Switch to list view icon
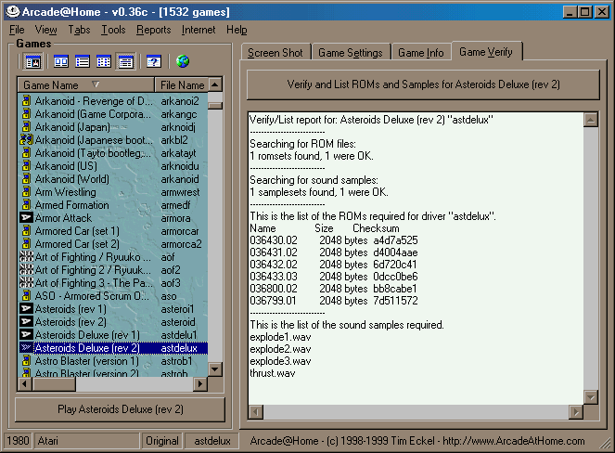 tap(83, 61)
